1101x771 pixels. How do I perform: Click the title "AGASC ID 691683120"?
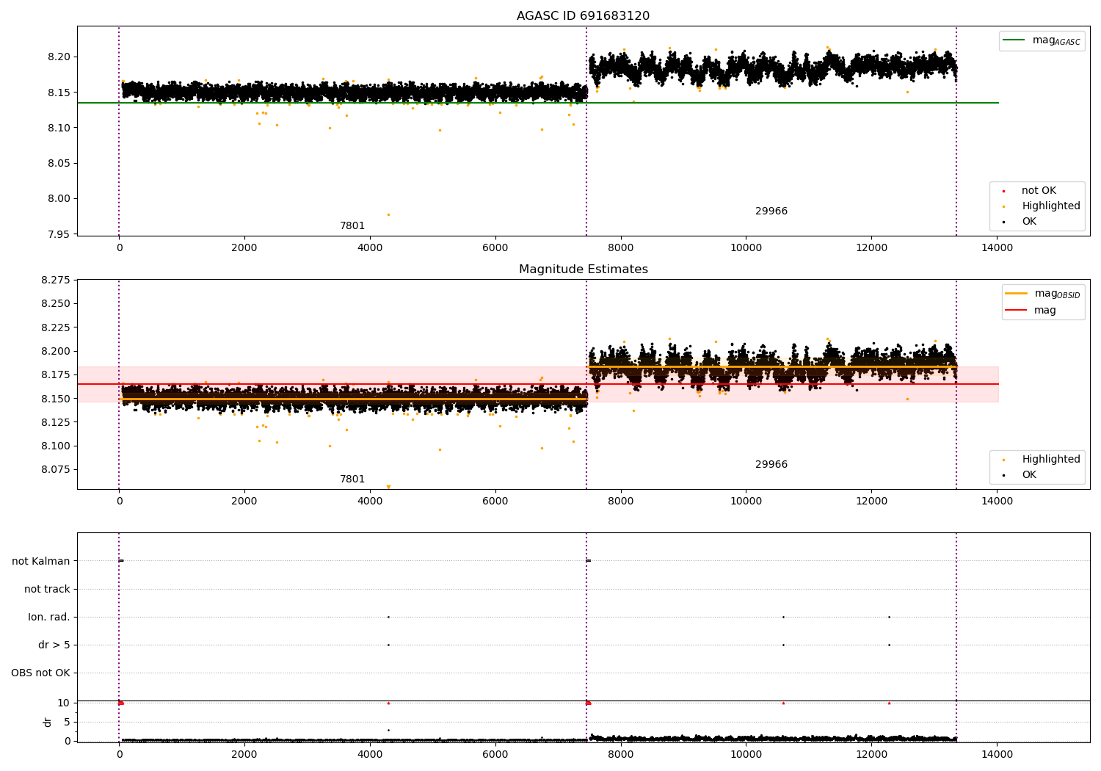(x=583, y=16)
